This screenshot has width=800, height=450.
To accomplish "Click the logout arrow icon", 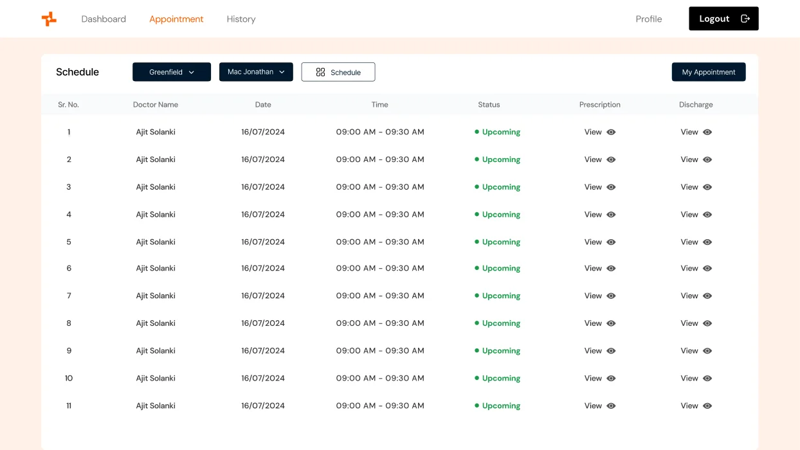I will pos(745,19).
